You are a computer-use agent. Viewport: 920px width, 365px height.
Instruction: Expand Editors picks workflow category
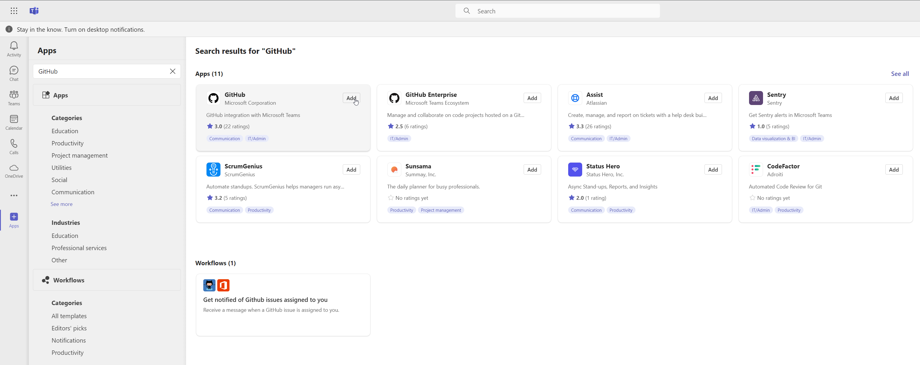coord(69,327)
